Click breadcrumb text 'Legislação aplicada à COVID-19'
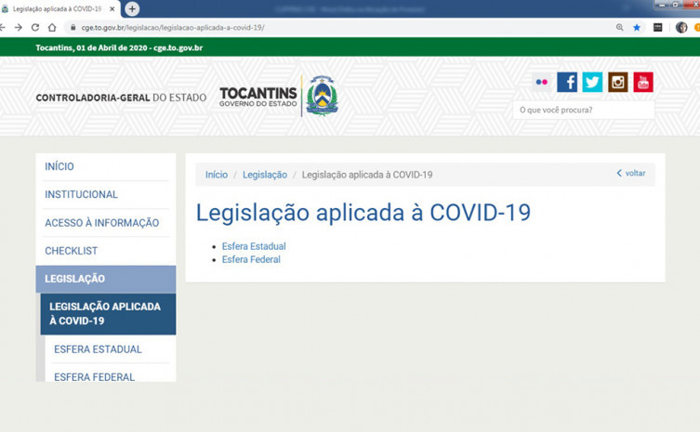Viewport: 700px width, 432px height. tap(367, 175)
